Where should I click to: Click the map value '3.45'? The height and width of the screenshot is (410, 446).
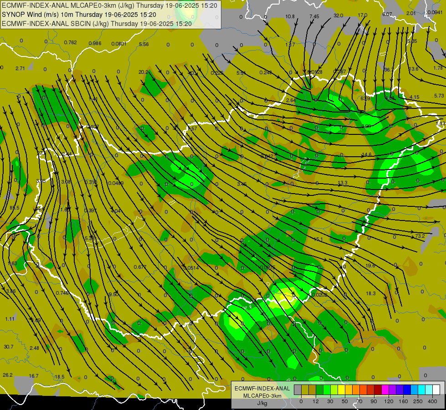pyautogui.click(x=242, y=184)
